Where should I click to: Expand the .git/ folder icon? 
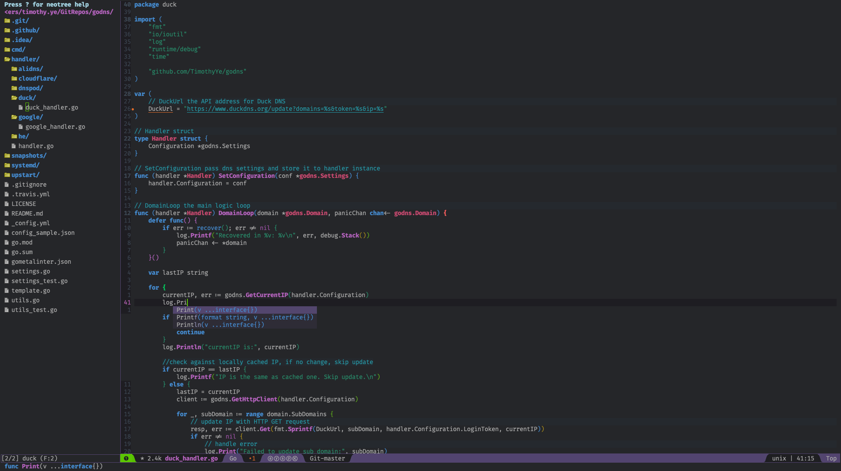point(7,21)
